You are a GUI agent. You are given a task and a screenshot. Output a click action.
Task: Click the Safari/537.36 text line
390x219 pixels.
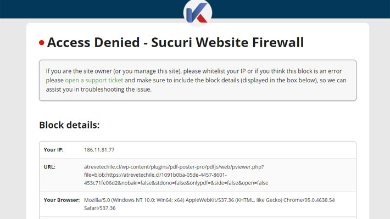(100, 208)
